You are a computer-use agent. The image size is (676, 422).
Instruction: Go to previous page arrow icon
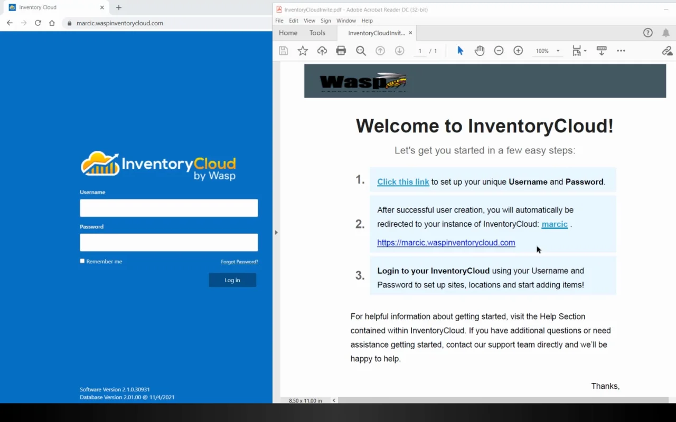click(x=380, y=51)
